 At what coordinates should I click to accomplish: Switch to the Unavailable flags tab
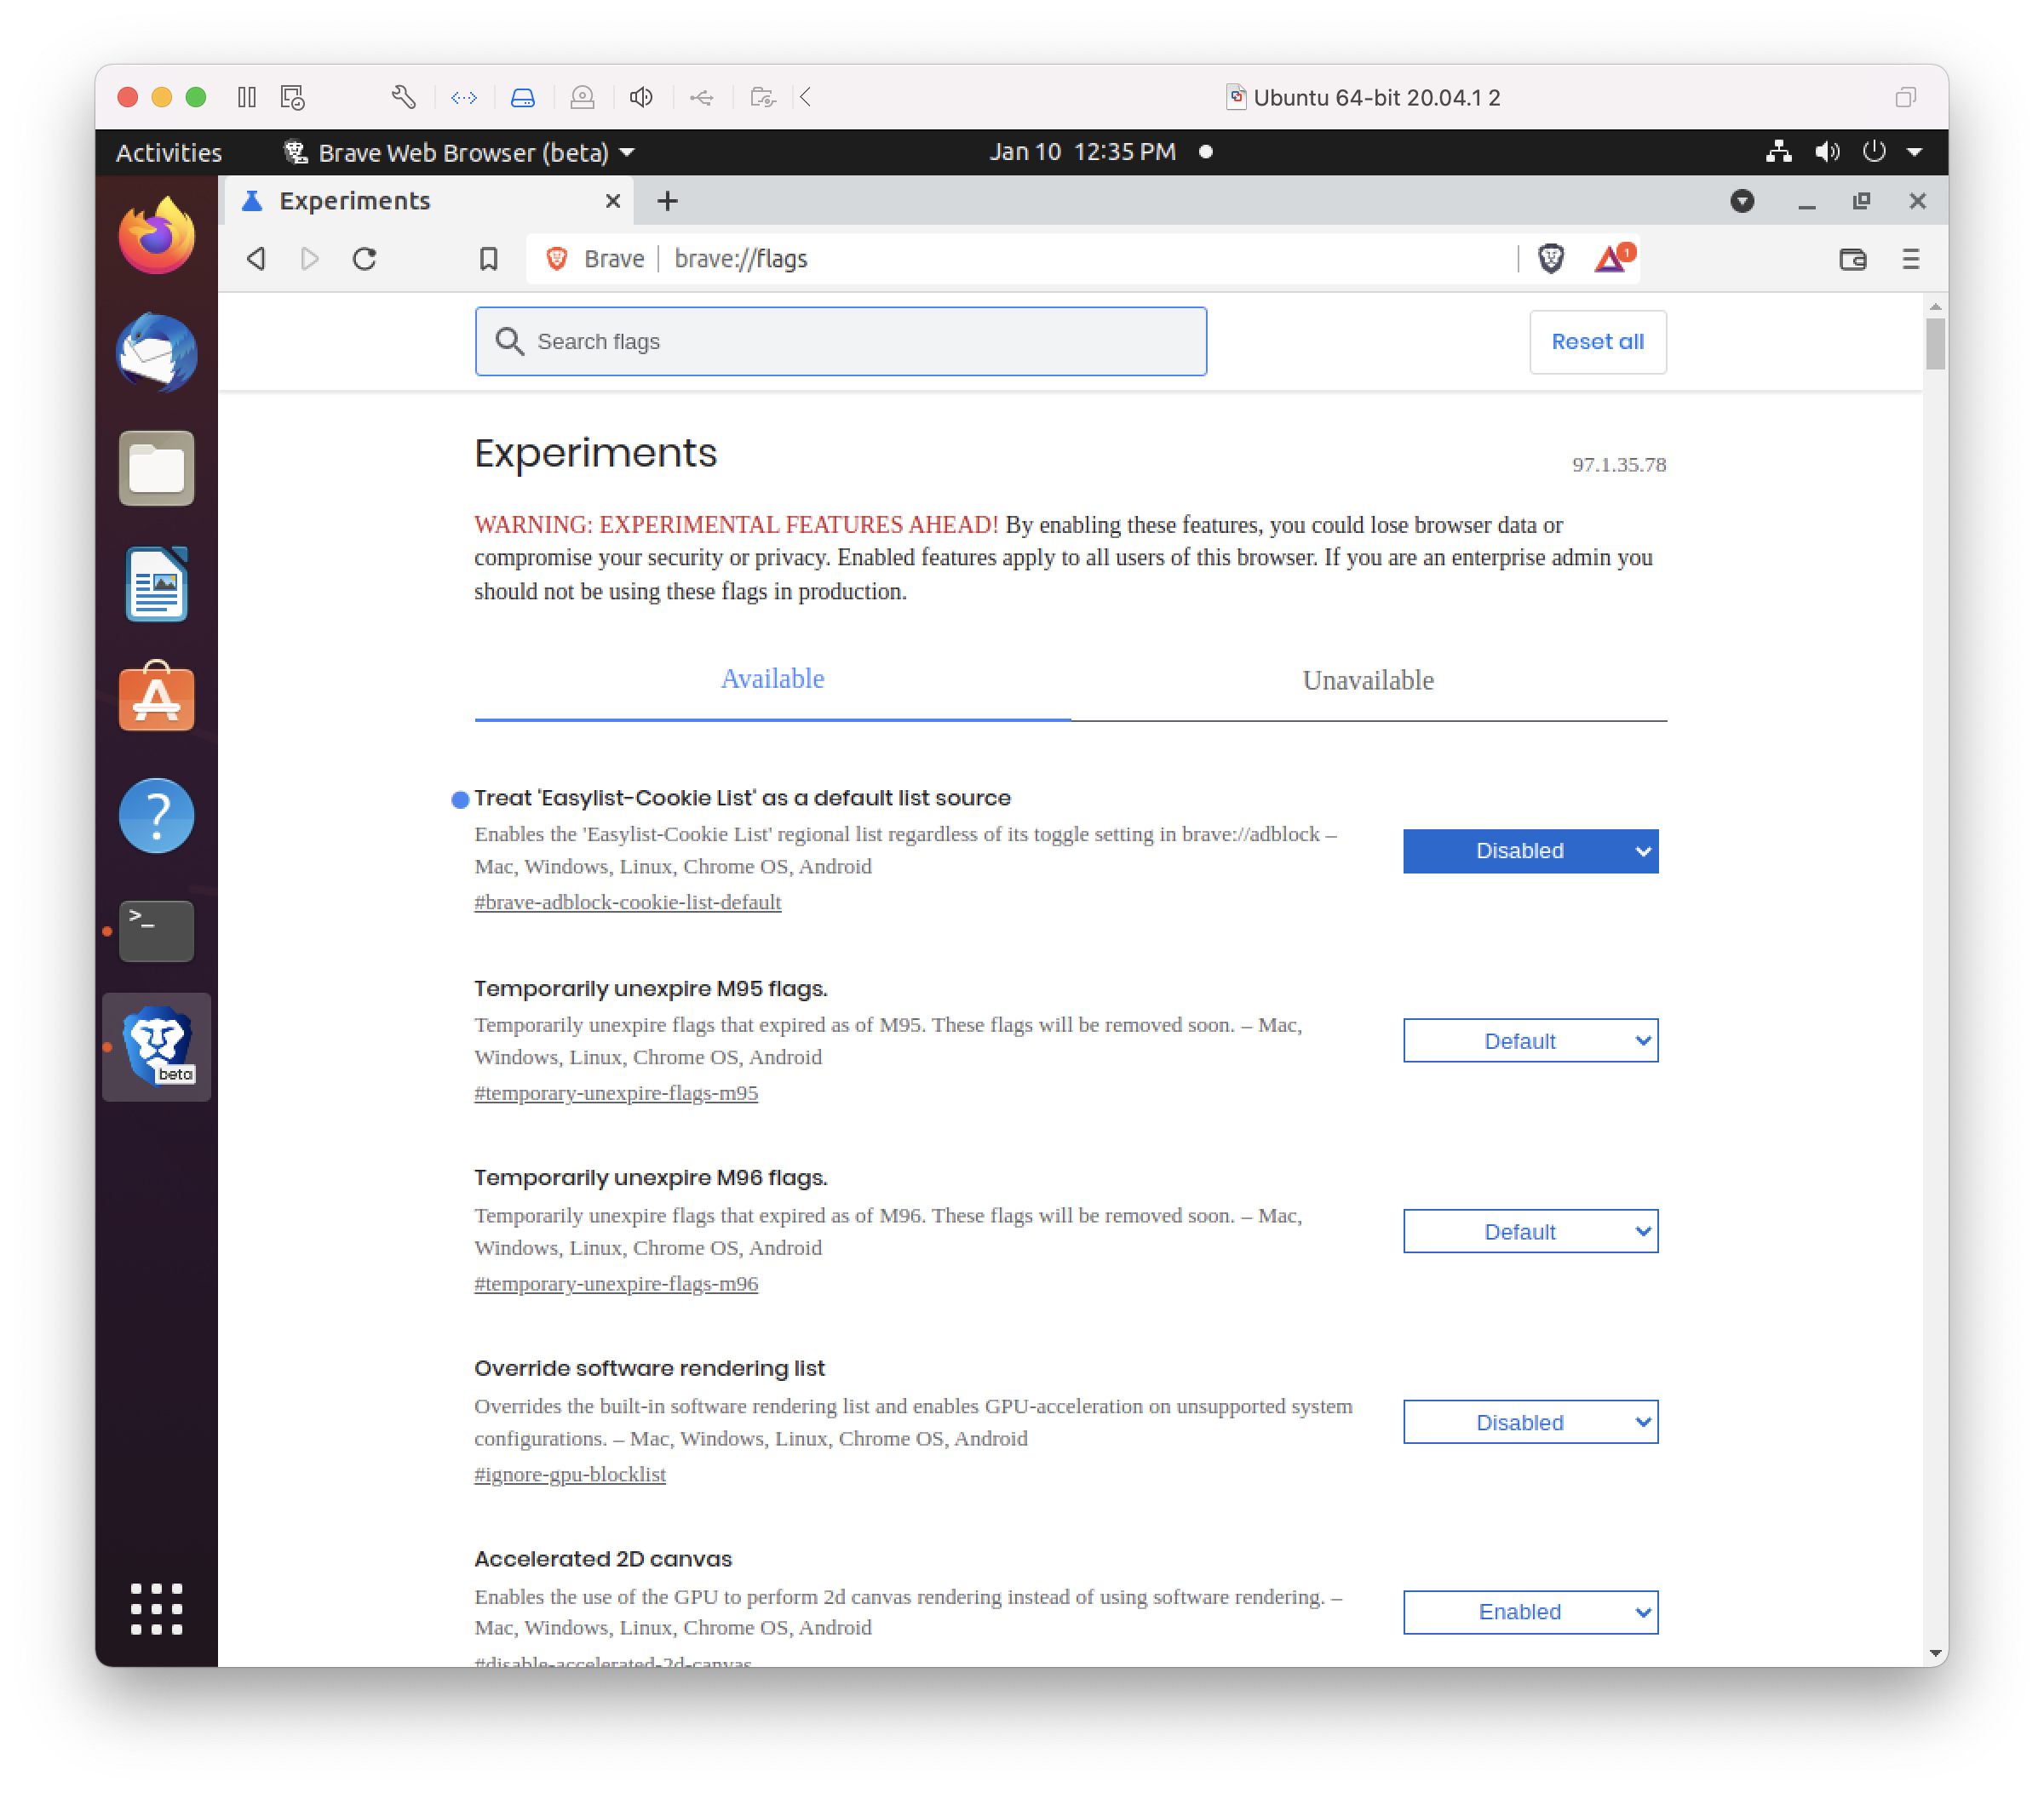tap(1367, 679)
